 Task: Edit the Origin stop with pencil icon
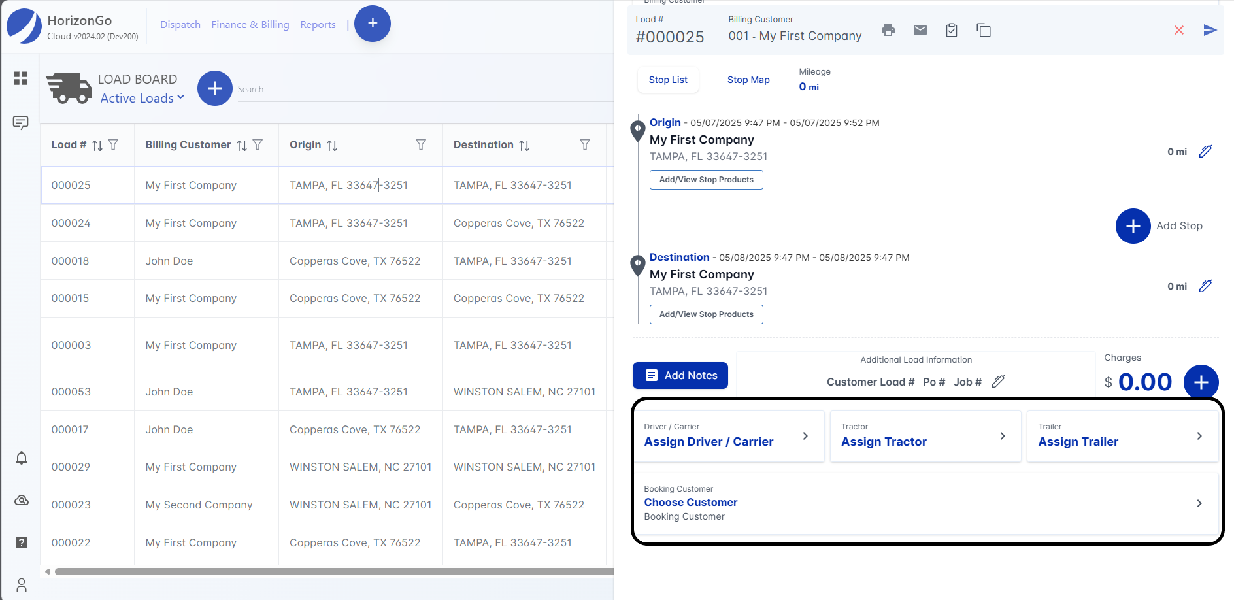(1205, 152)
